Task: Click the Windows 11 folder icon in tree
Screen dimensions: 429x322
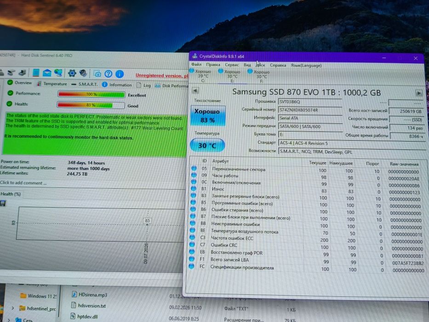Action: [23, 296]
